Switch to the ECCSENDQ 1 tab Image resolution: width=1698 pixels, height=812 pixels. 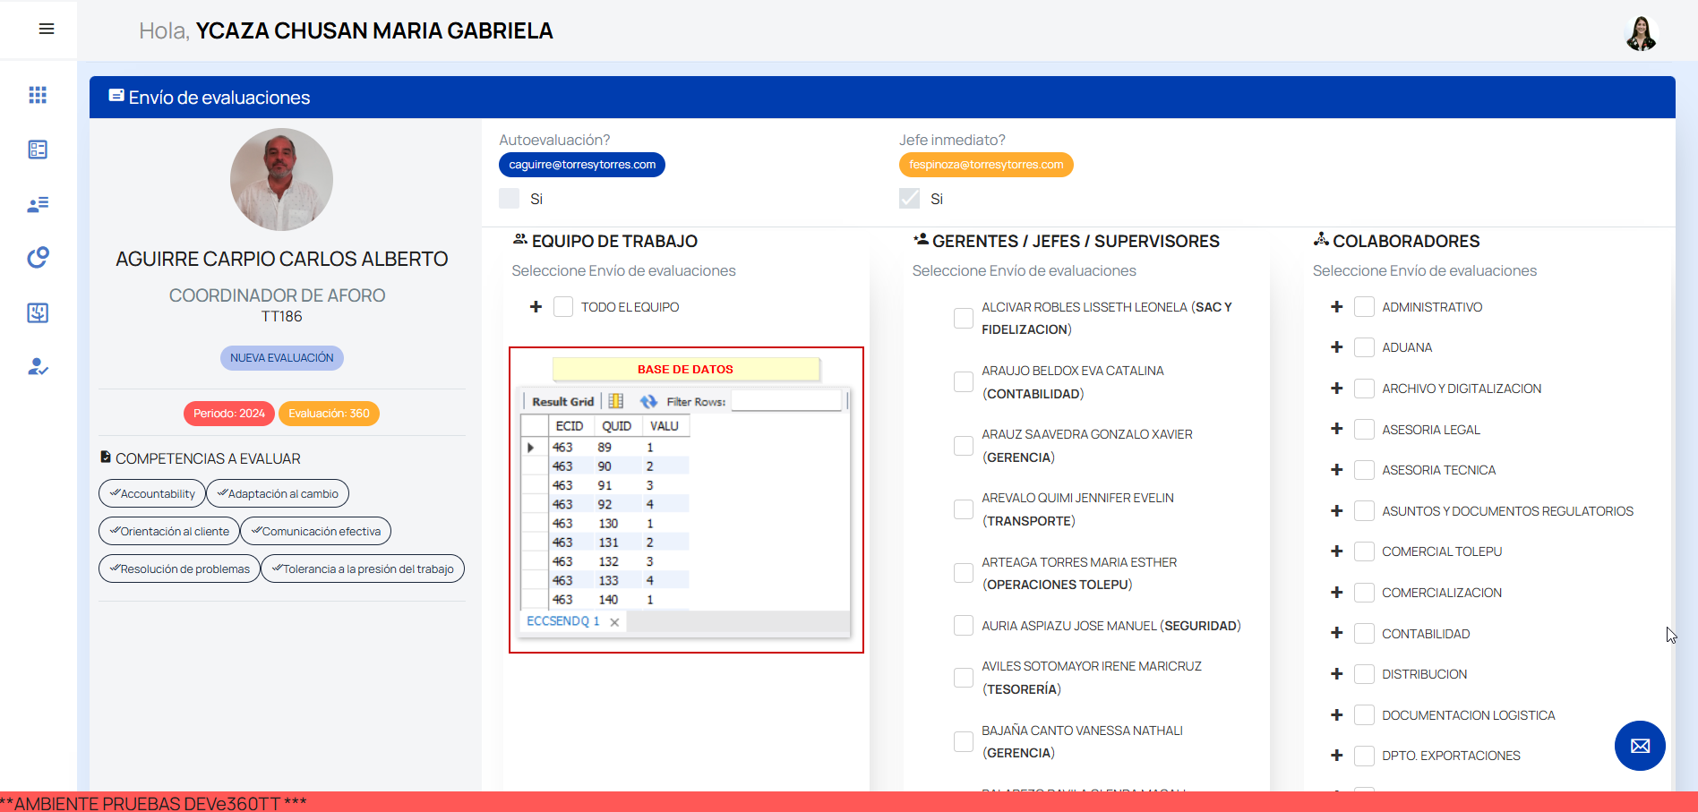click(x=563, y=620)
